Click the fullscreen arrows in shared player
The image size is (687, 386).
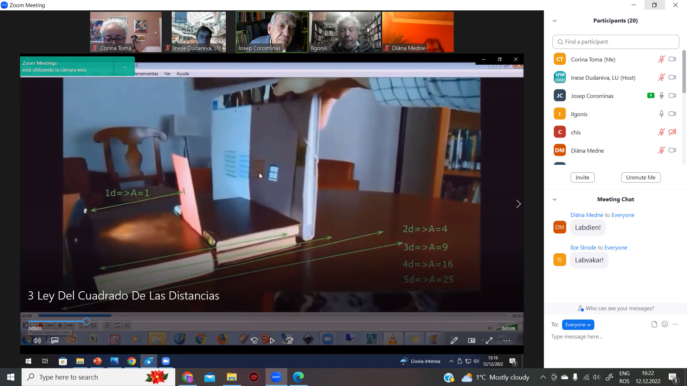[x=489, y=341]
